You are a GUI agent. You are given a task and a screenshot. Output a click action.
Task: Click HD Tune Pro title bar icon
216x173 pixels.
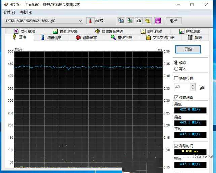pos(6,5)
